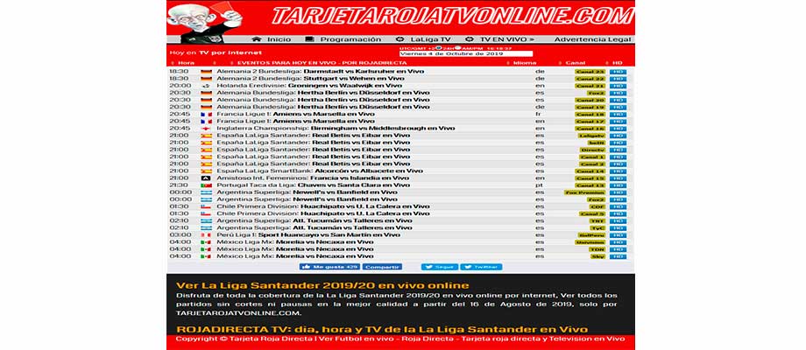This screenshot has height=350, width=806.
Task: Click the Holanda Eredivisie league icon
Action: [x=207, y=86]
